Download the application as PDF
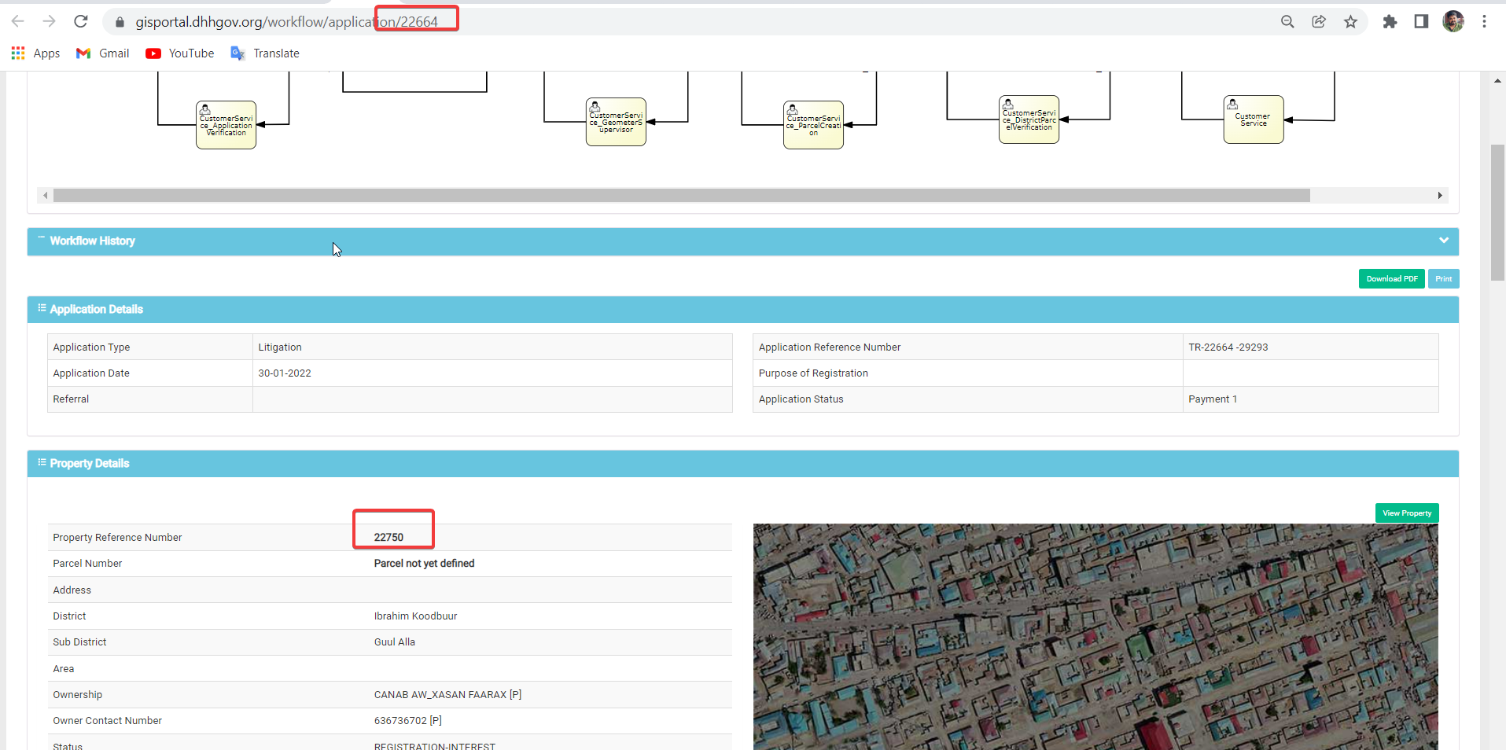 [x=1391, y=279]
